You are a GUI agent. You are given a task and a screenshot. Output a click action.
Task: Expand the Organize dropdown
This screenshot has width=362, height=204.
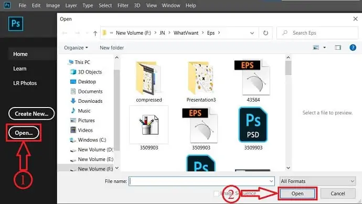[x=76, y=48]
